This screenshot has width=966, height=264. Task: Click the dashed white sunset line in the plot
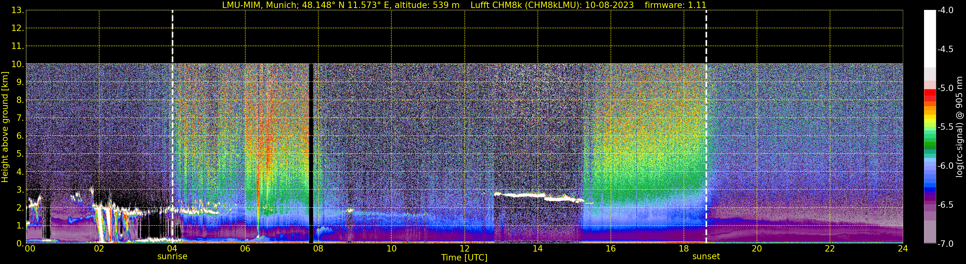pos(706,127)
